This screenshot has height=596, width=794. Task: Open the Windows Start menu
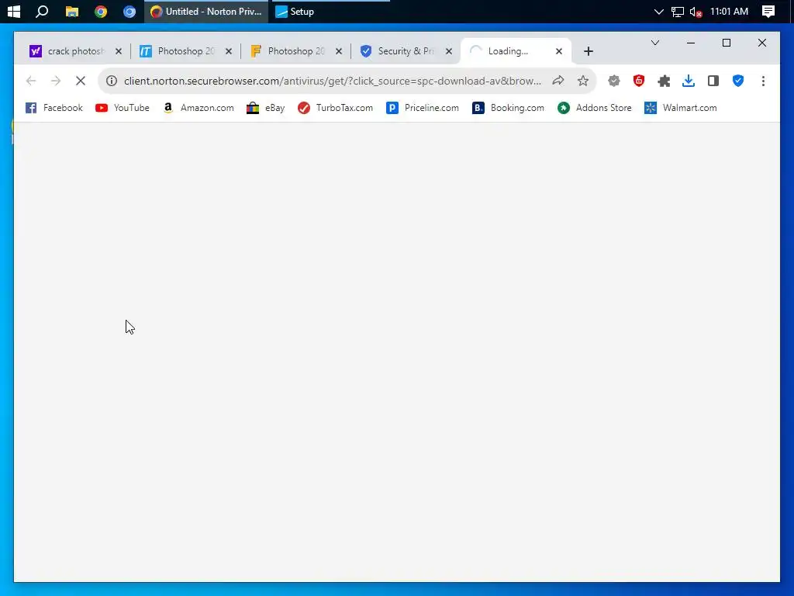click(x=14, y=11)
